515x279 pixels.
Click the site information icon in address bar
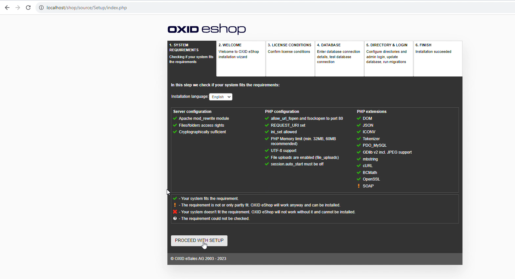pyautogui.click(x=41, y=8)
